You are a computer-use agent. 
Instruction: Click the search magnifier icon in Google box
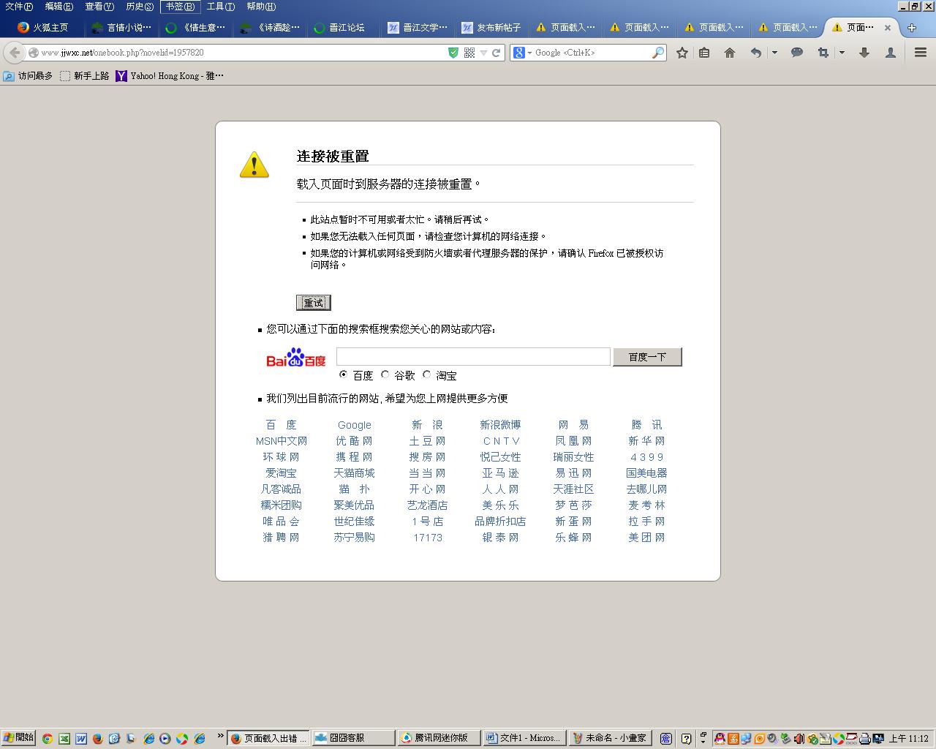tap(657, 53)
